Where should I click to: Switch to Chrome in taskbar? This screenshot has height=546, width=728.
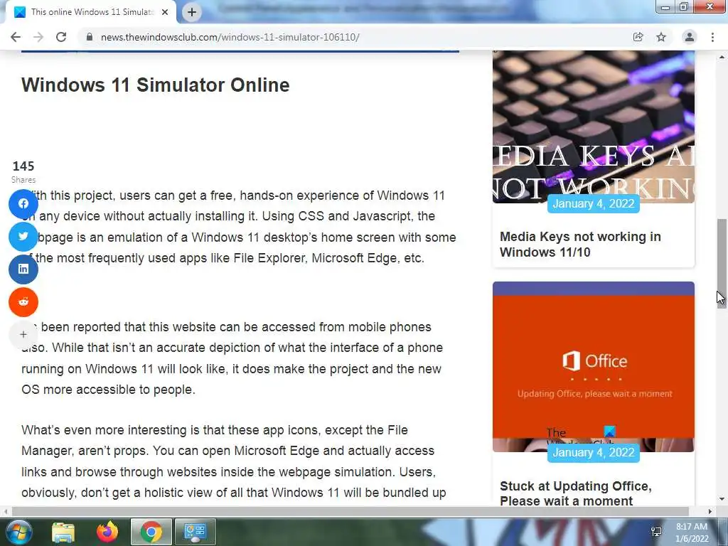[x=151, y=532]
